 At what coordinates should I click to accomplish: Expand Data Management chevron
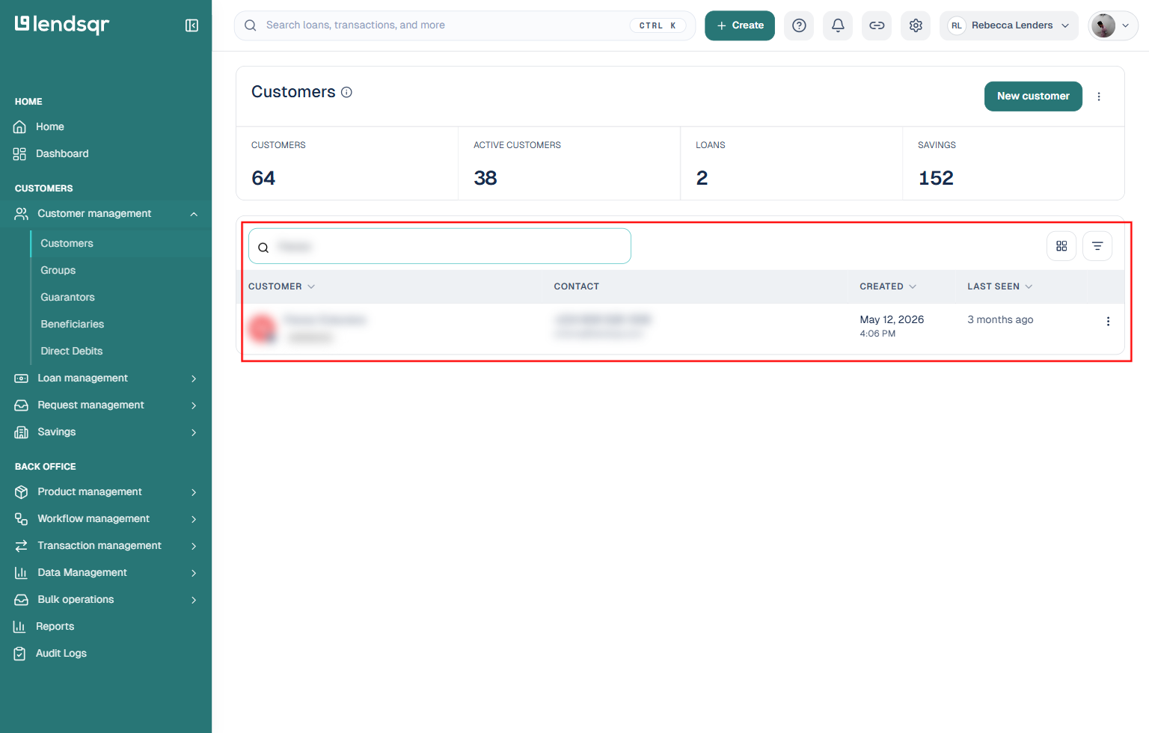194,573
